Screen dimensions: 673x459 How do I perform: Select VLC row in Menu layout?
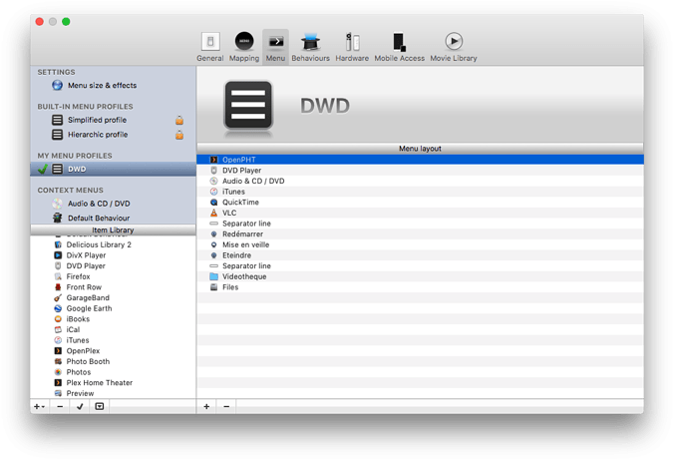420,213
